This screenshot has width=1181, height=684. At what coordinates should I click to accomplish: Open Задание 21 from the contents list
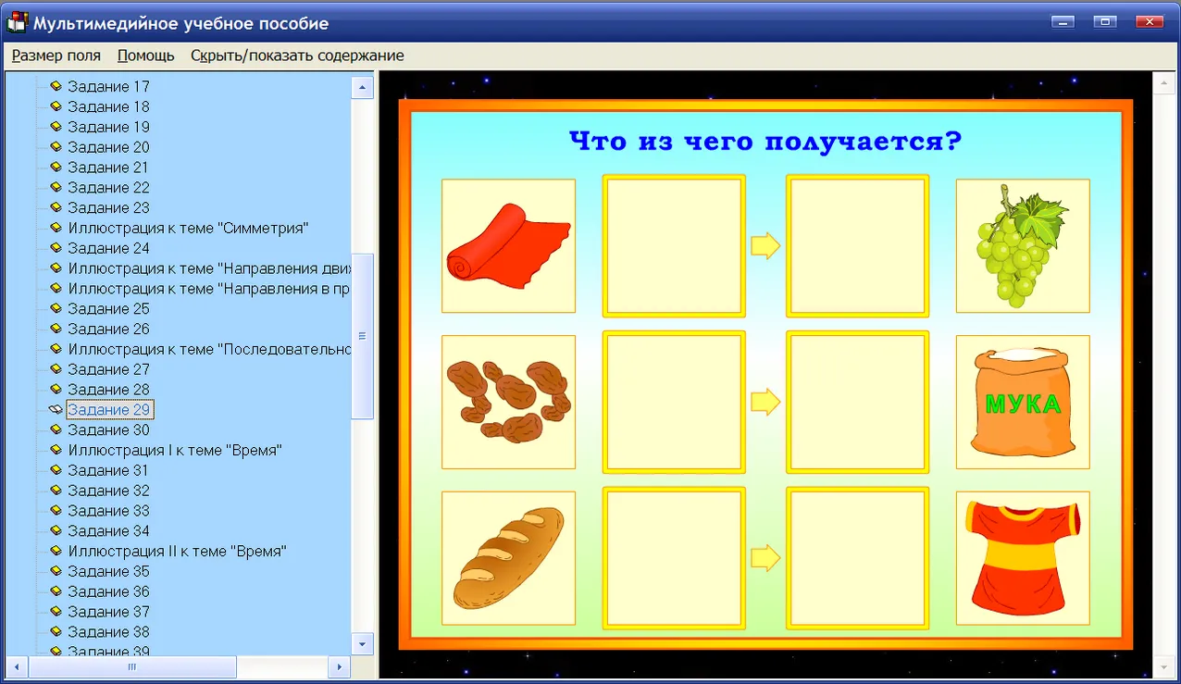point(108,168)
